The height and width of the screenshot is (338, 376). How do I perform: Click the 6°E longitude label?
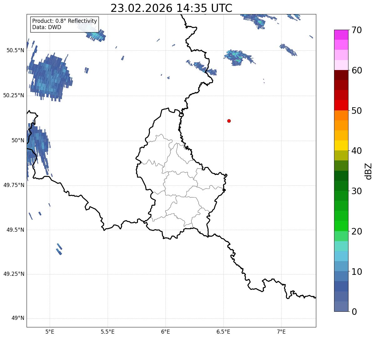165,332
